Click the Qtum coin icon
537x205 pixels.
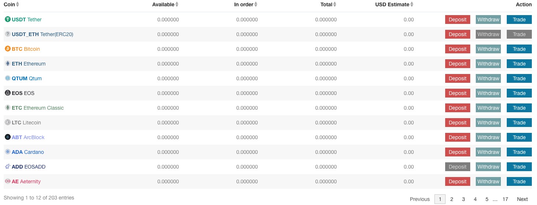click(7, 78)
